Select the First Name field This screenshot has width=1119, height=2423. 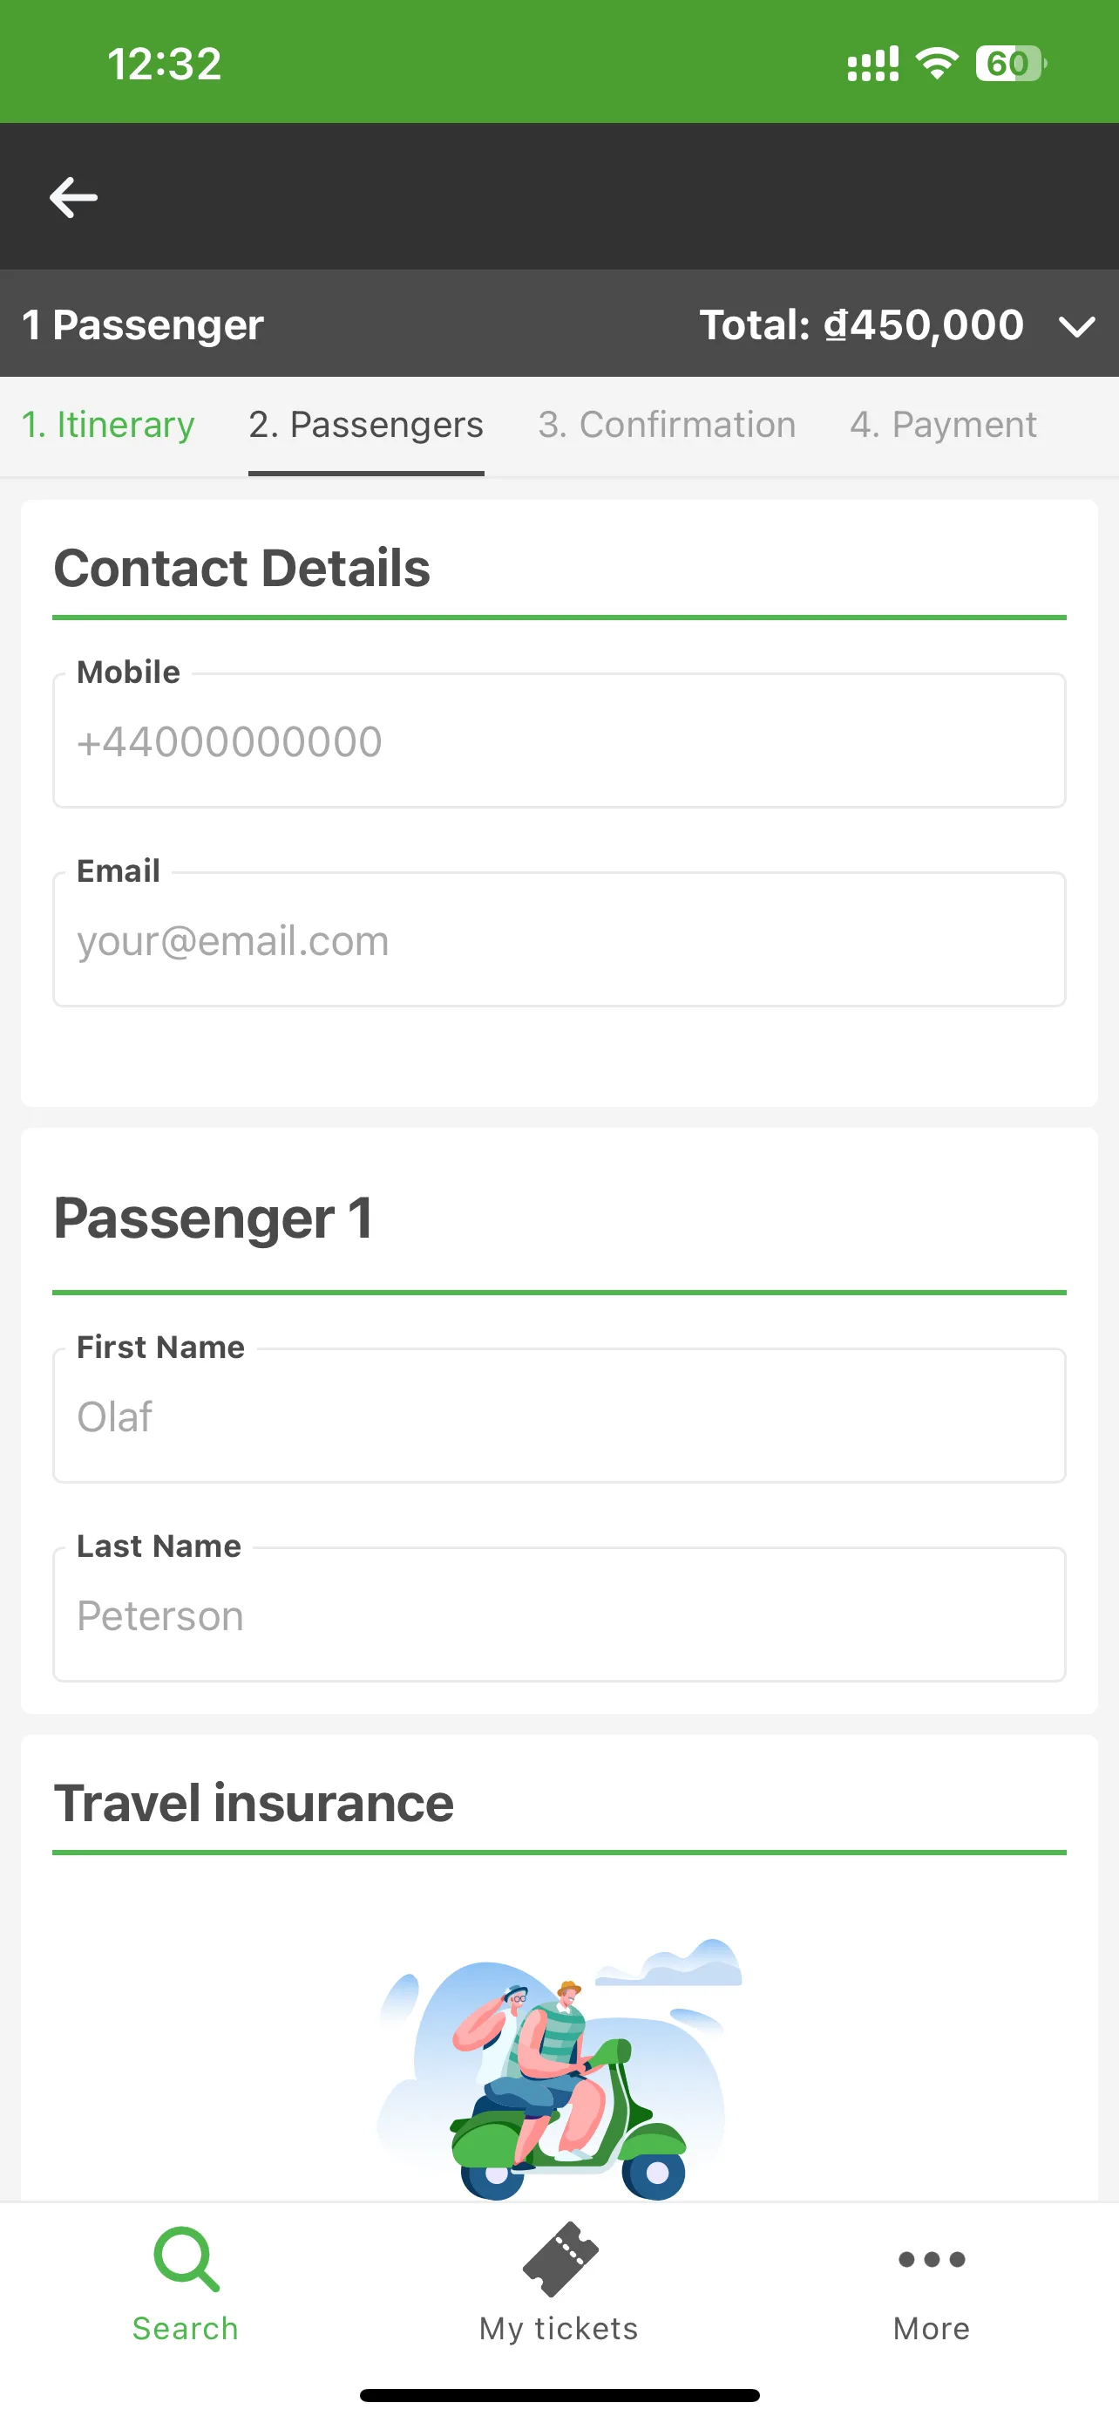coord(559,1416)
